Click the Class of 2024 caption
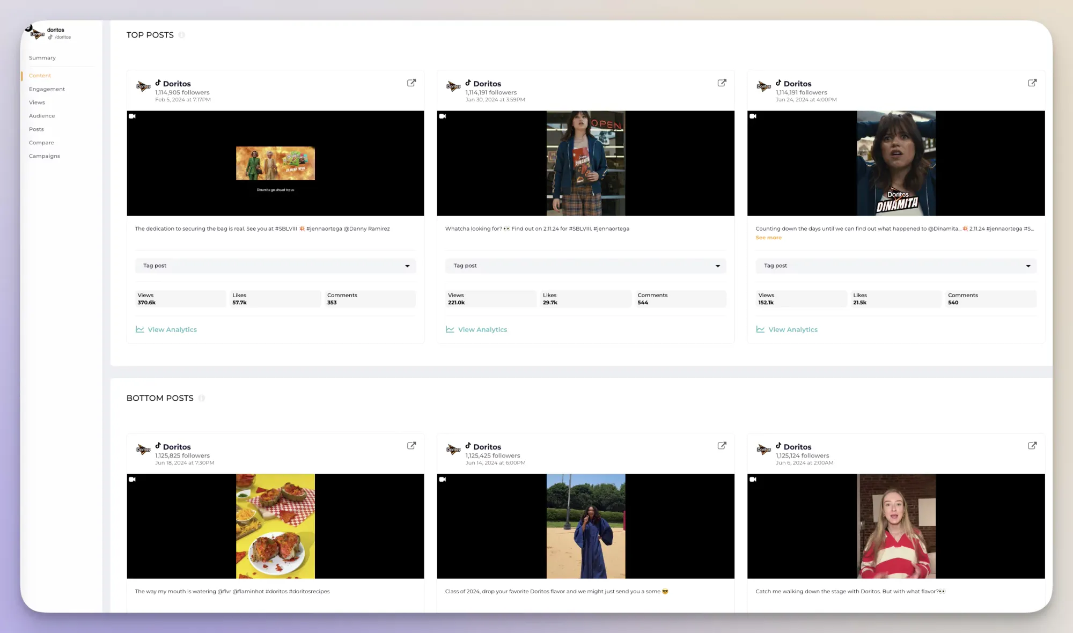Image resolution: width=1073 pixels, height=633 pixels. click(x=557, y=592)
